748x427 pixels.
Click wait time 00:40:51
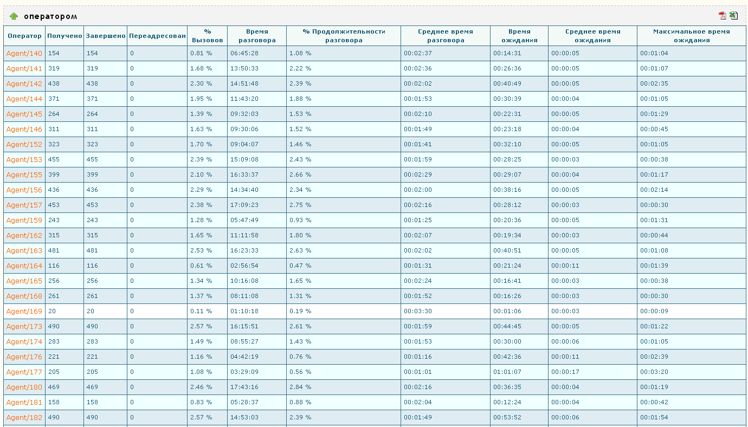click(507, 250)
